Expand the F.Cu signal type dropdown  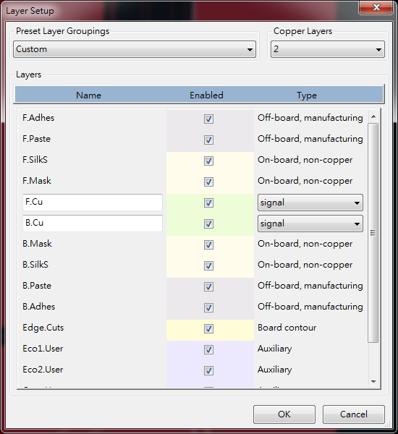click(x=310, y=203)
